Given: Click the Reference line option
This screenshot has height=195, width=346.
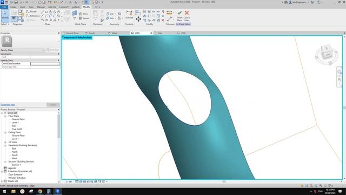Looking at the screenshot, I should click(x=33, y=16).
